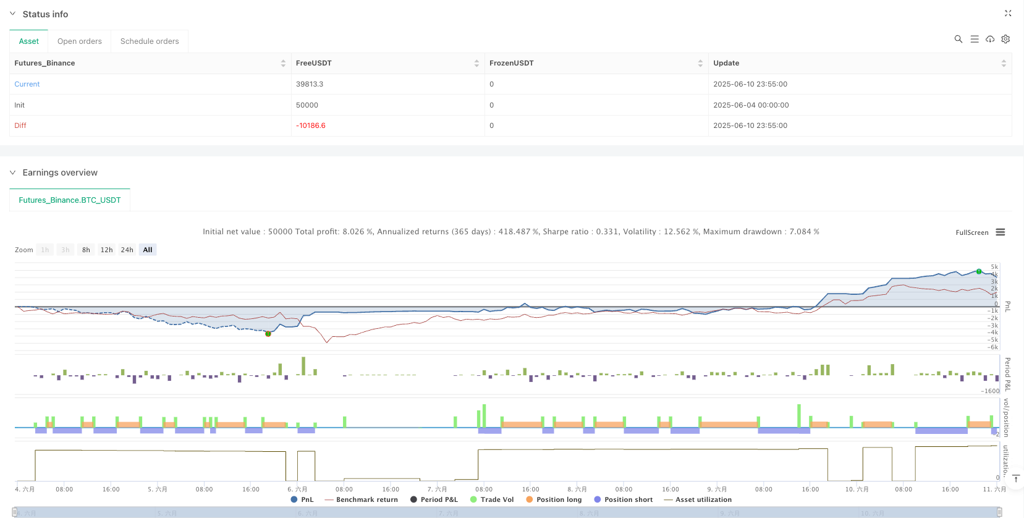Sort by the Futures_Binance column arrows
The image size is (1024, 518).
tap(283, 63)
